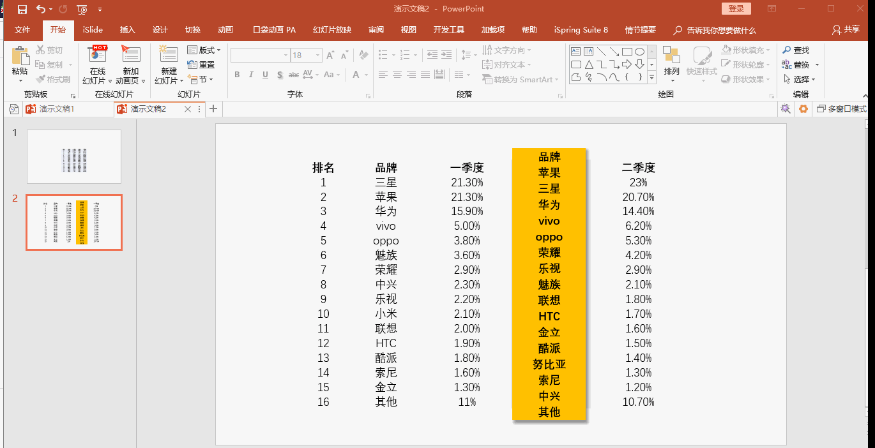The width and height of the screenshot is (875, 448).
Task: Click the magic wand icon beside gear
Action: click(x=786, y=109)
